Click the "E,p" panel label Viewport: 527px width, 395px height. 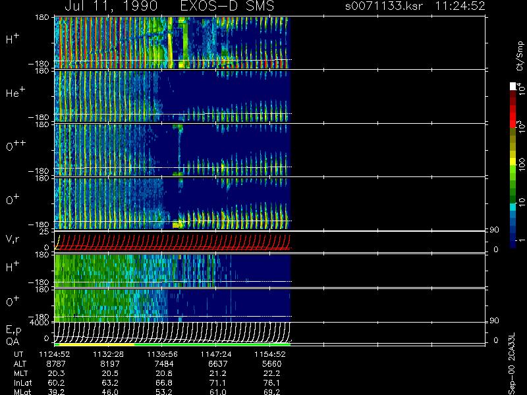(13, 330)
